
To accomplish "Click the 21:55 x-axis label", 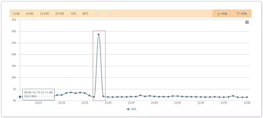I will [x=224, y=103].
